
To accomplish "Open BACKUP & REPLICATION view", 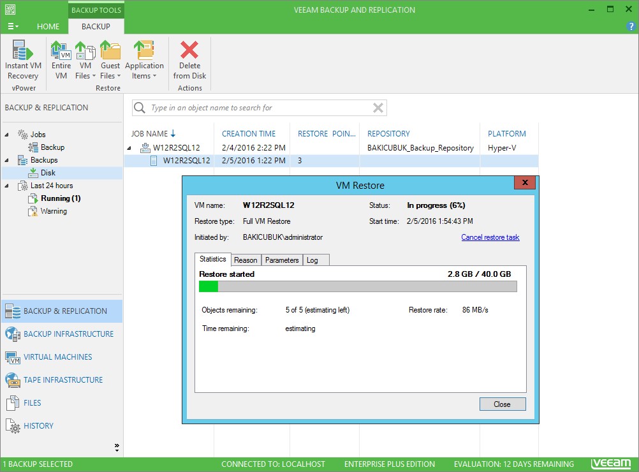I will (62, 311).
